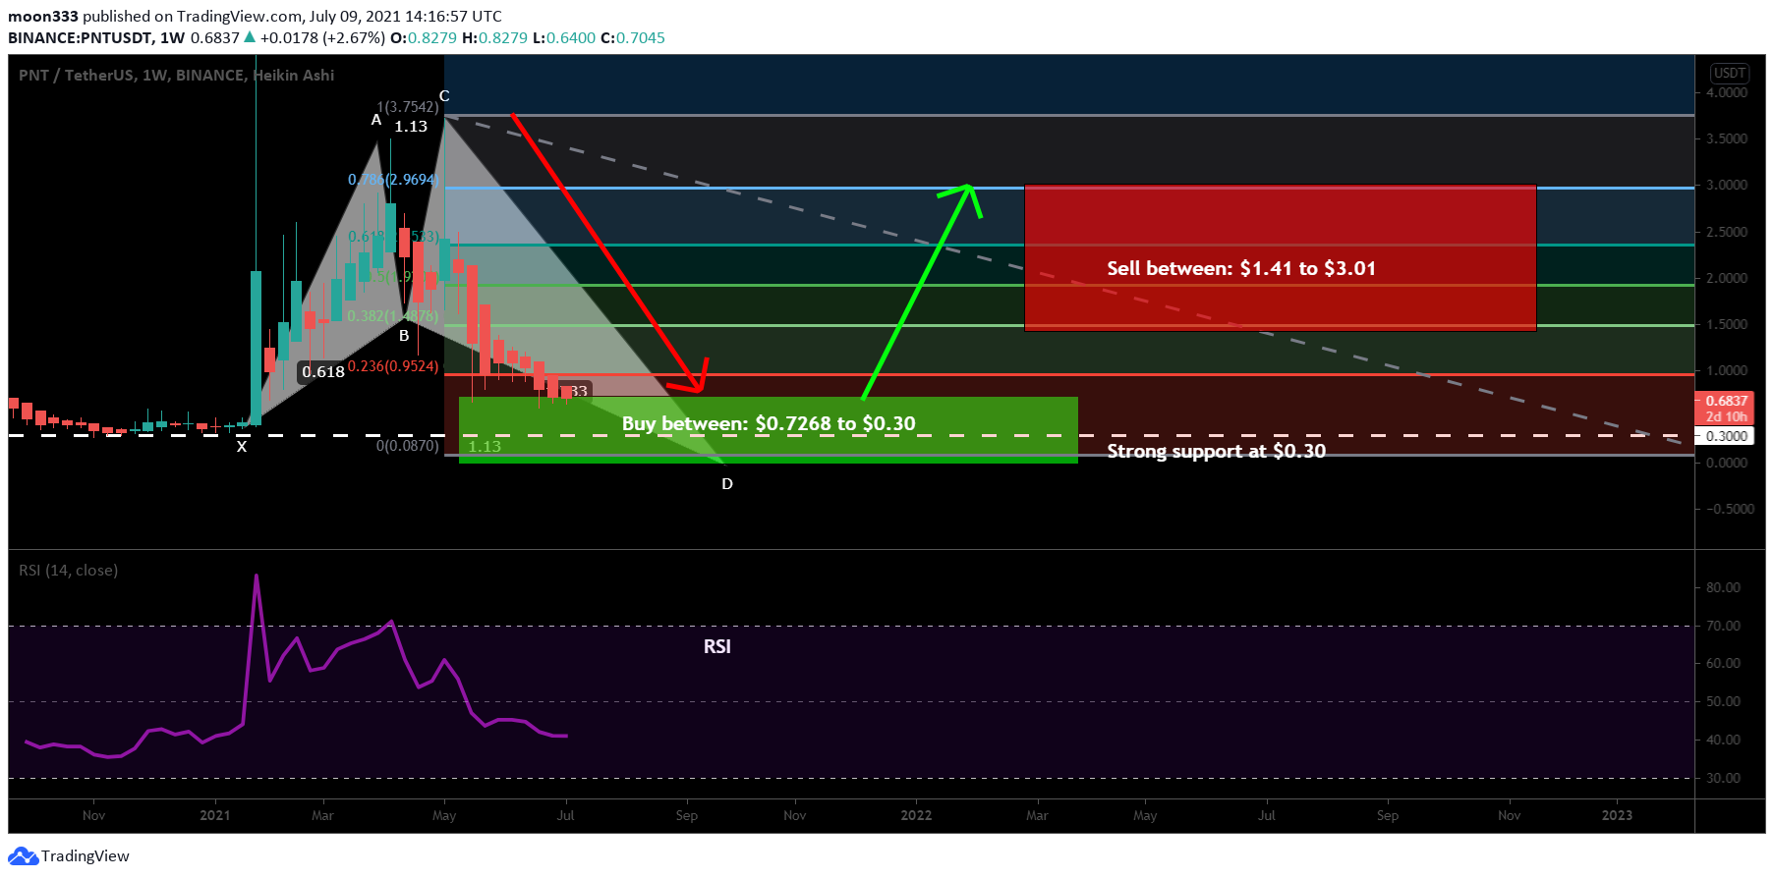Click the -0.5000 price scale value
This screenshot has width=1774, height=879.
1729,509
